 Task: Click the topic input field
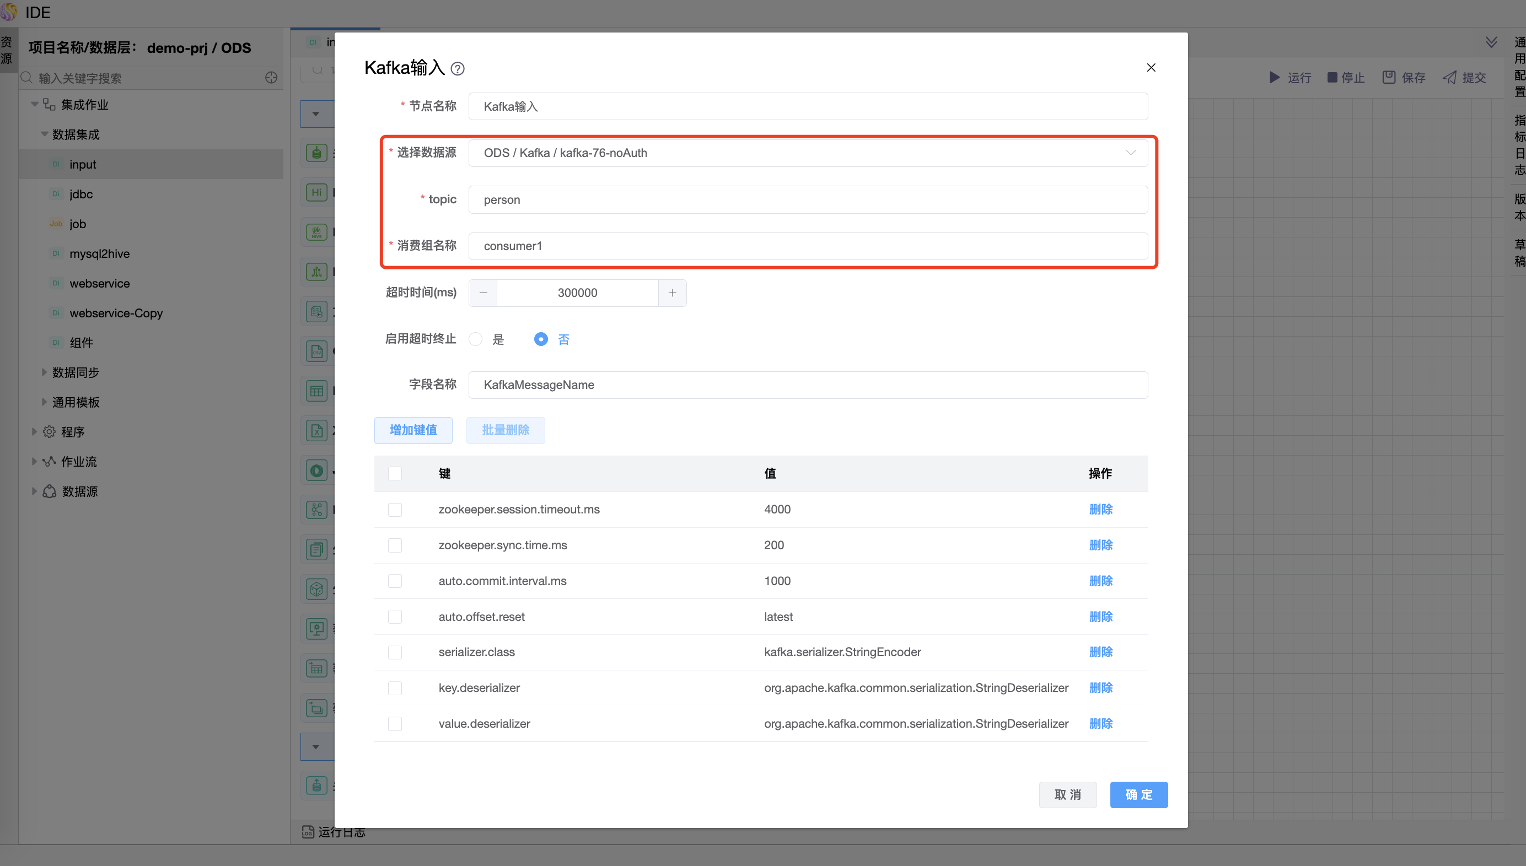(x=808, y=200)
